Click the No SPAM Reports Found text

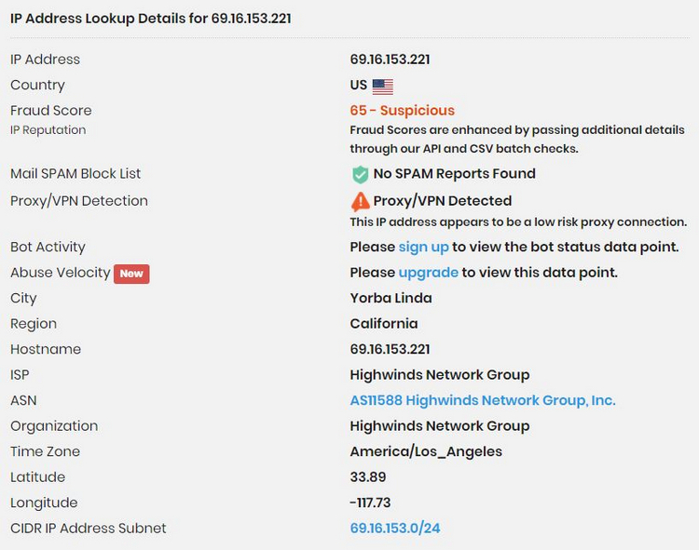(454, 173)
